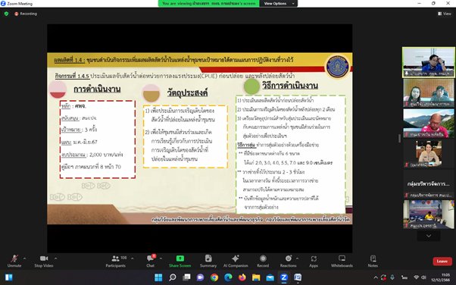Screen dimensions: 456x285
Task: Open the meeting Summary
Action: 208,262
